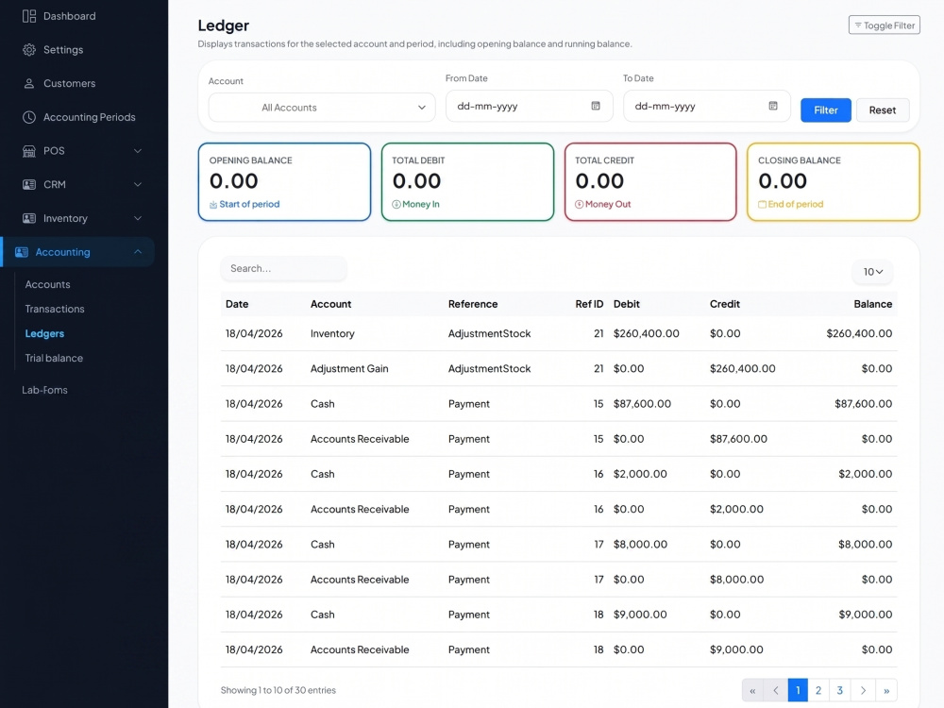Click the To Date input field
Screen dimensions: 944x708
(706, 107)
